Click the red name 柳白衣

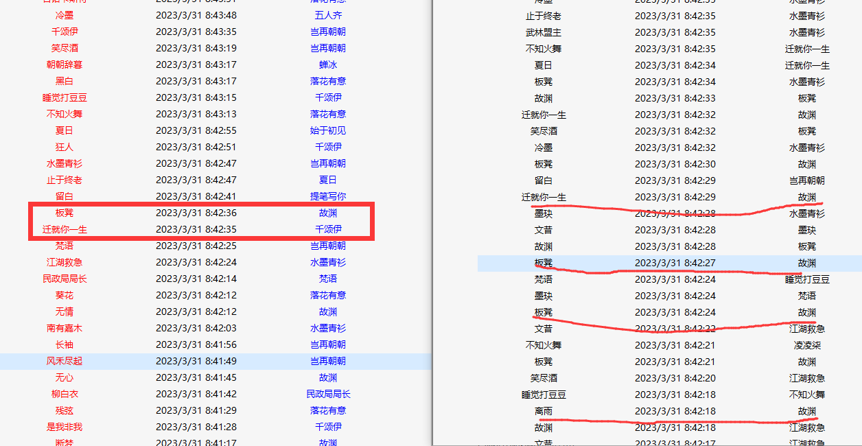pyautogui.click(x=65, y=394)
